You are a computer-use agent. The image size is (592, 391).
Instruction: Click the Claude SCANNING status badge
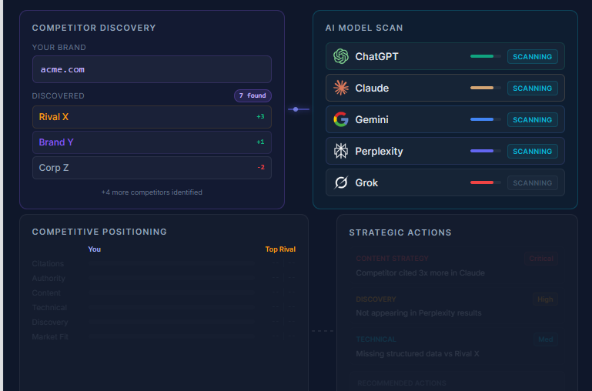click(532, 88)
